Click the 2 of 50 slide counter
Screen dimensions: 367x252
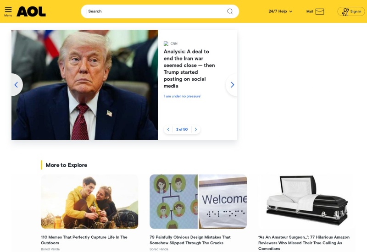(x=182, y=129)
